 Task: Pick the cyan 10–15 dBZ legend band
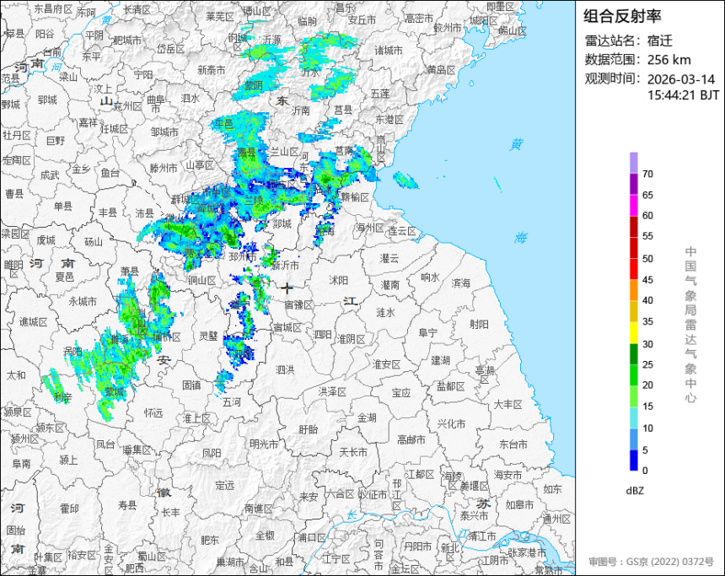[633, 417]
